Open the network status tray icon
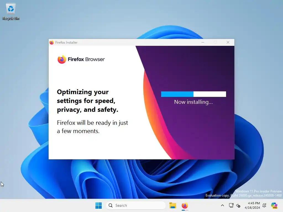This screenshot has height=212, width=283. [x=231, y=205]
